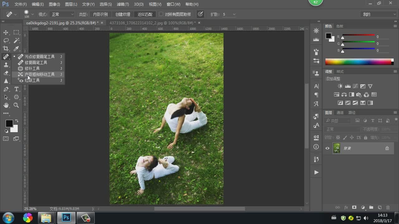Click the 内容识别 type button
This screenshot has height=224, width=399.
tap(100, 14)
